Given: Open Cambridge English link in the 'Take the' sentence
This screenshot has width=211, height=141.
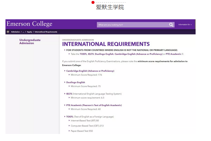Looking at the screenshot, I should 138,54.
